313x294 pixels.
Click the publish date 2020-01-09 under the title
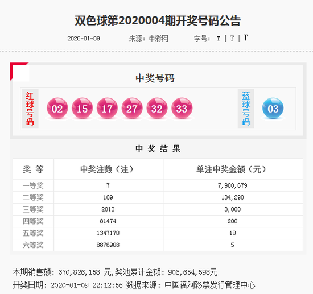coord(84,38)
